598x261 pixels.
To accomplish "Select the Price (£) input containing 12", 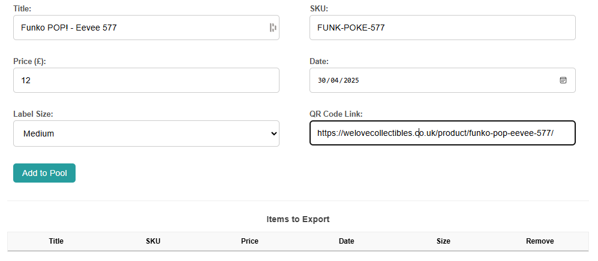I will pos(146,80).
